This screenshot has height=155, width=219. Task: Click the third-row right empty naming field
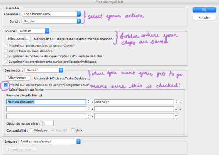tap(134, 116)
